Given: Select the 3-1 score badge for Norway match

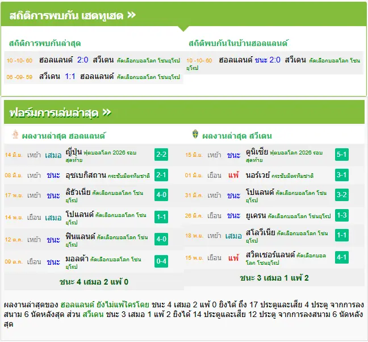Looking at the screenshot, I should (x=342, y=175).
